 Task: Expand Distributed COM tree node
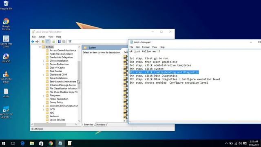coord(44,75)
